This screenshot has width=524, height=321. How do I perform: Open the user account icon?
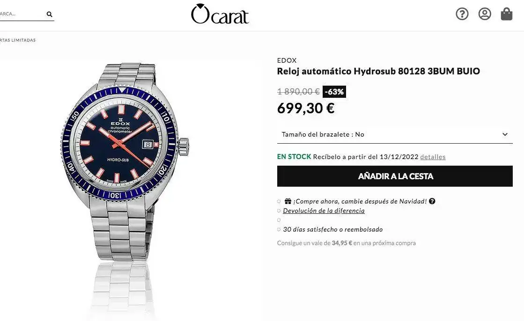[x=485, y=14]
